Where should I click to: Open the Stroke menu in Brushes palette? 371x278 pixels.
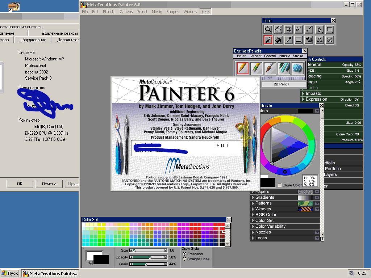pos(298,56)
